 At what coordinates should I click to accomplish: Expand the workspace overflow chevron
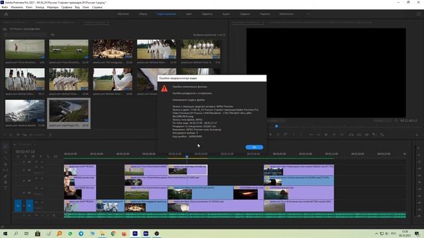(x=308, y=14)
